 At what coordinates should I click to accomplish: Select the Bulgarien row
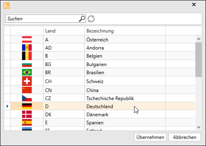tap(100, 64)
